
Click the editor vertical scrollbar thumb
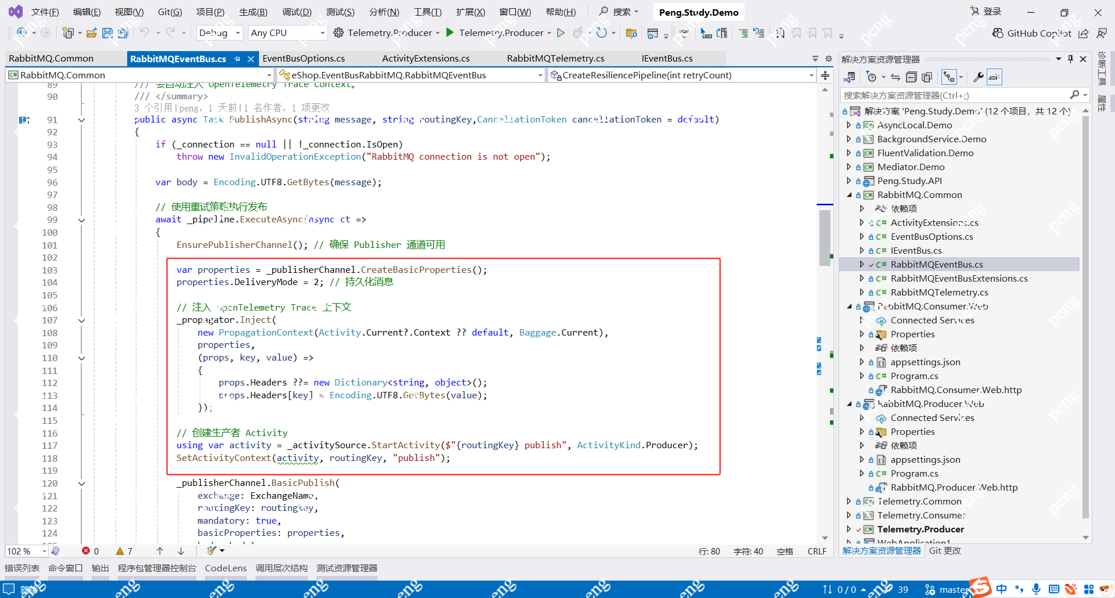[x=825, y=237]
